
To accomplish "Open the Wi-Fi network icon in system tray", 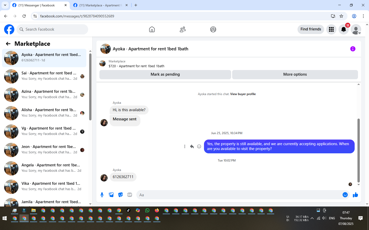I will click(319, 218).
